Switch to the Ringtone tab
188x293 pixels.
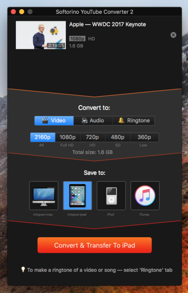(134, 121)
